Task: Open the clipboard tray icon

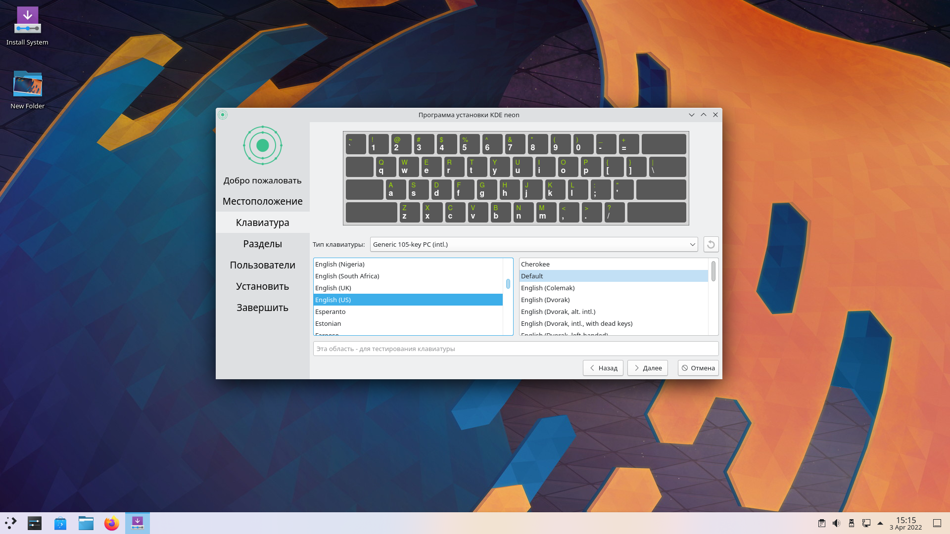Action: pos(822,523)
